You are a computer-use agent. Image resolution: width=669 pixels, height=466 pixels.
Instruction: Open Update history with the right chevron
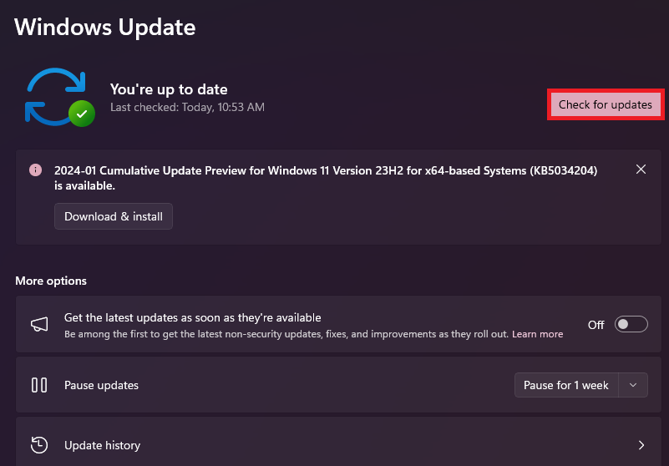641,445
